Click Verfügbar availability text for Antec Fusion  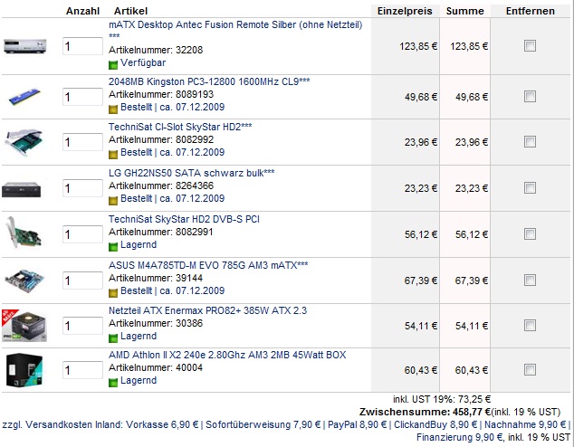143,63
